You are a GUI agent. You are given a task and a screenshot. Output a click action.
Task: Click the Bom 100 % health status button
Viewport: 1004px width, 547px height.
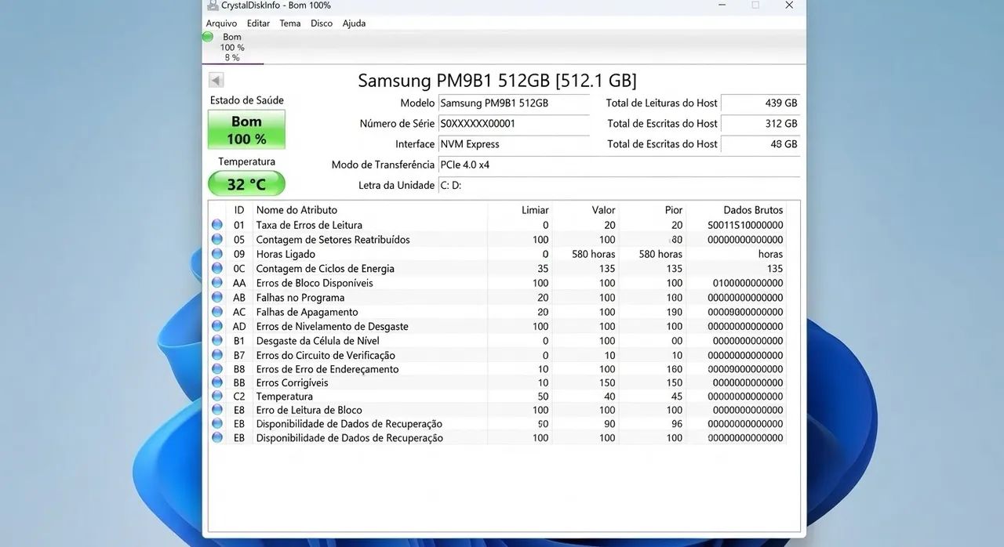(246, 129)
